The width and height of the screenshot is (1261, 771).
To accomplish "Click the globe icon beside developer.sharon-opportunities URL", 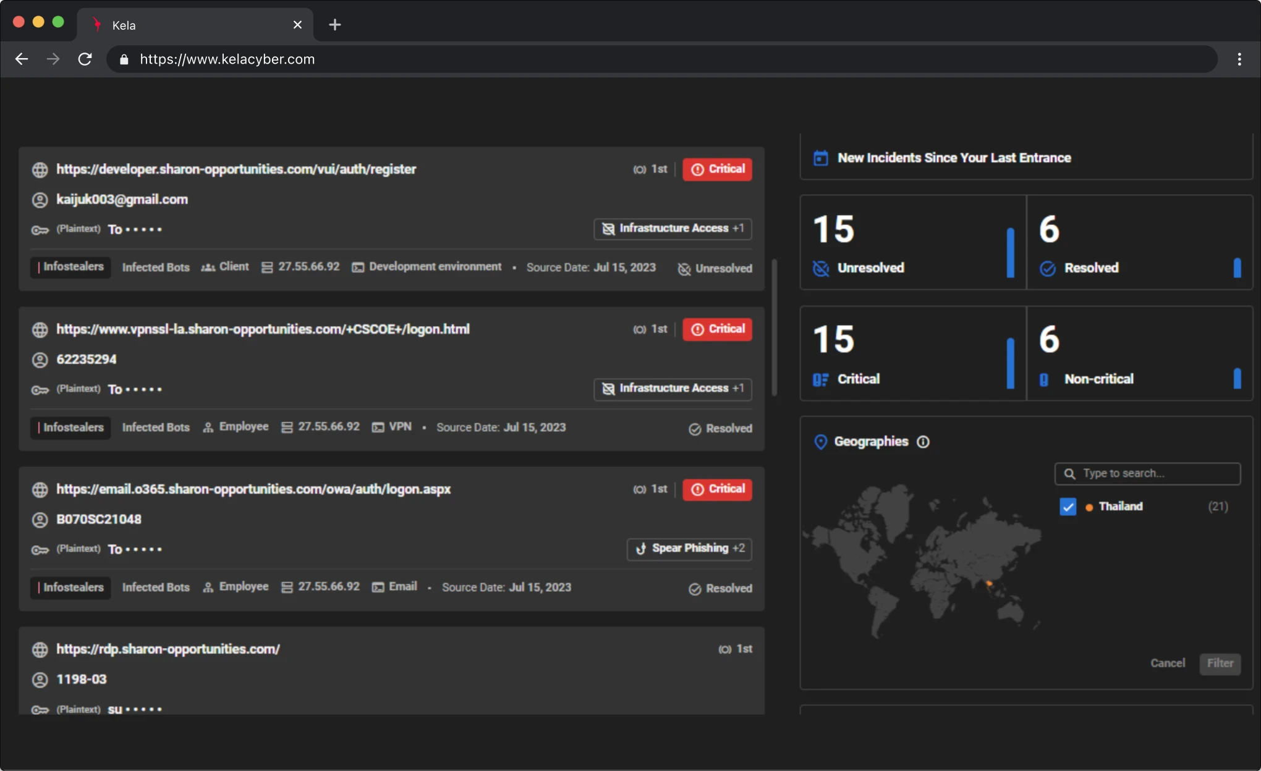I will point(40,170).
